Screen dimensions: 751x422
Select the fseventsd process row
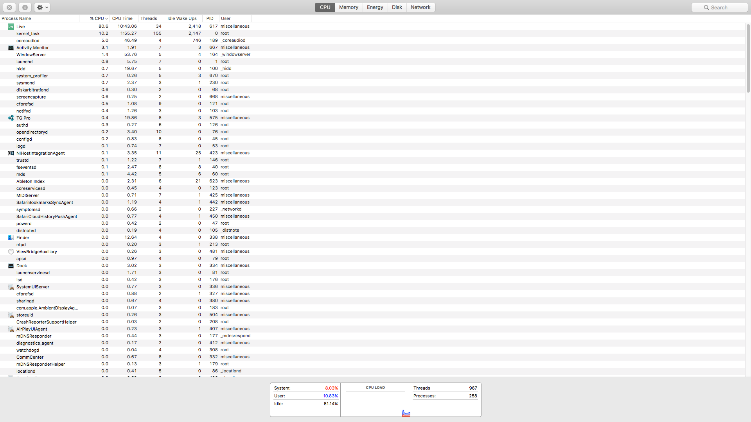pos(372,167)
